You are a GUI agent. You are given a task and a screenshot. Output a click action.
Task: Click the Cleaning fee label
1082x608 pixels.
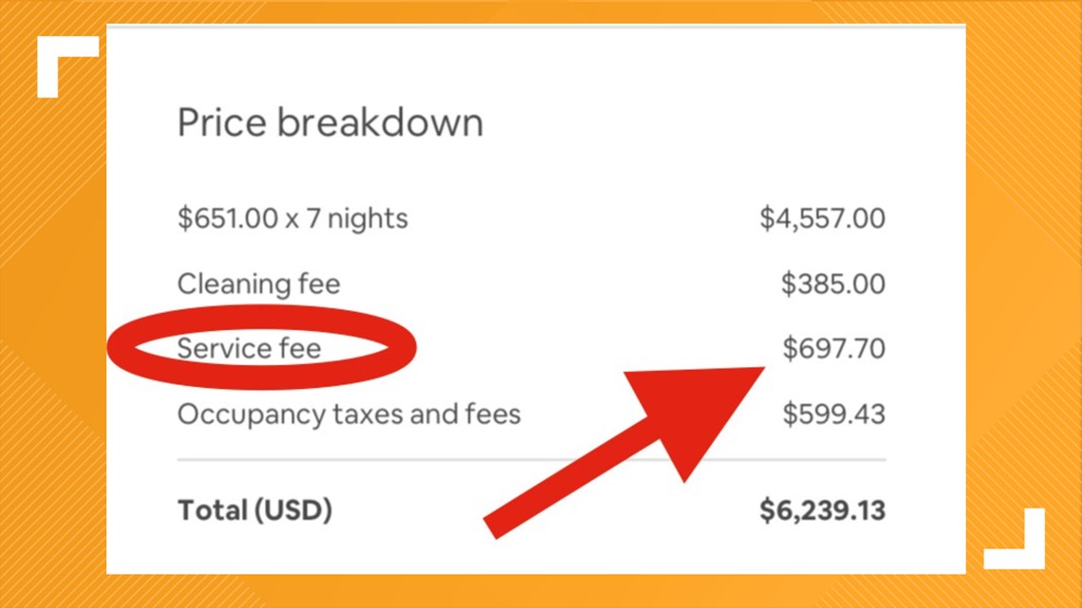[x=259, y=284]
